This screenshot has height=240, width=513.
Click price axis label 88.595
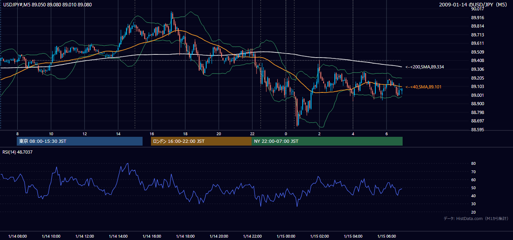(x=478, y=130)
